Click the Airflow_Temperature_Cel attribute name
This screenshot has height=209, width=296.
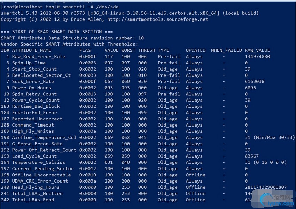click(x=44, y=137)
